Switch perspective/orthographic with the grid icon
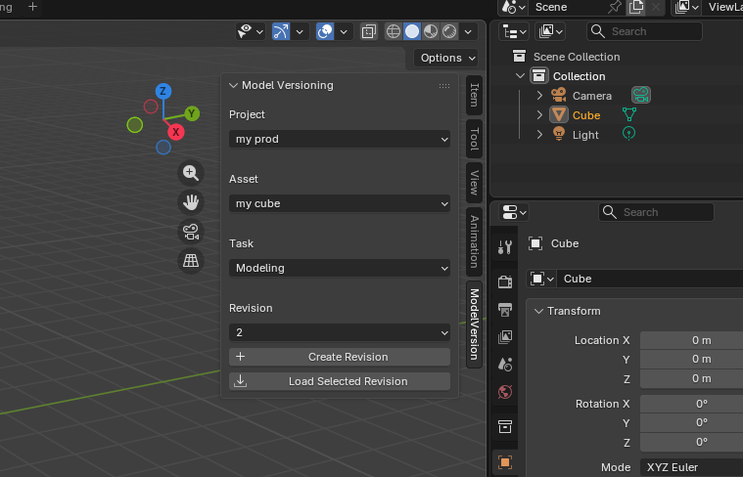 point(191,261)
